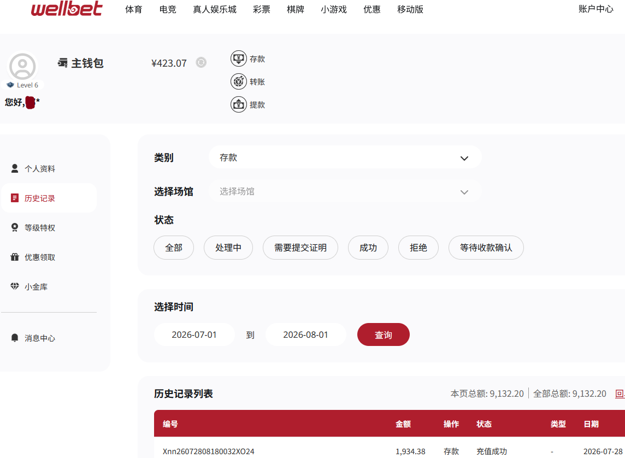Screen dimensions: 625x458
Task: Click the 小金库 diamond icon
Action: pyautogui.click(x=15, y=286)
